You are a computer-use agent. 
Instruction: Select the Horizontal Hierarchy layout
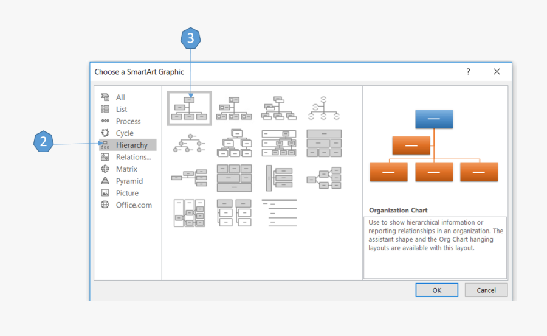[324, 178]
